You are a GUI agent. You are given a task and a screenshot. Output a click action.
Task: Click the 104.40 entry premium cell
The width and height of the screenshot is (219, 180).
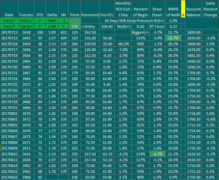107,26
